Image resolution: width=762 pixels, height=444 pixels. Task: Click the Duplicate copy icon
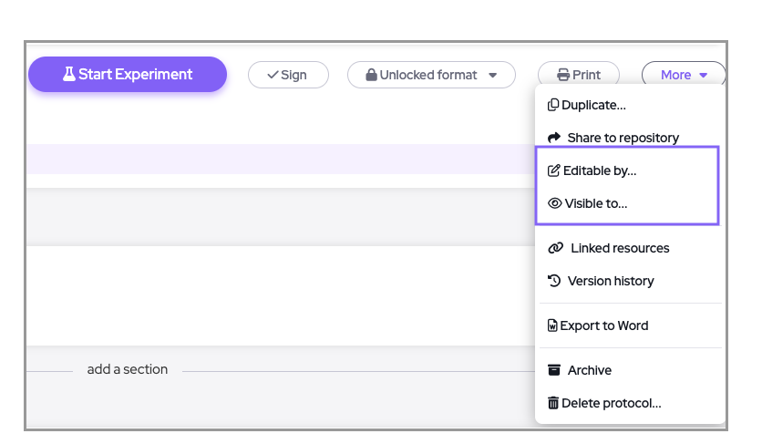pyautogui.click(x=553, y=105)
